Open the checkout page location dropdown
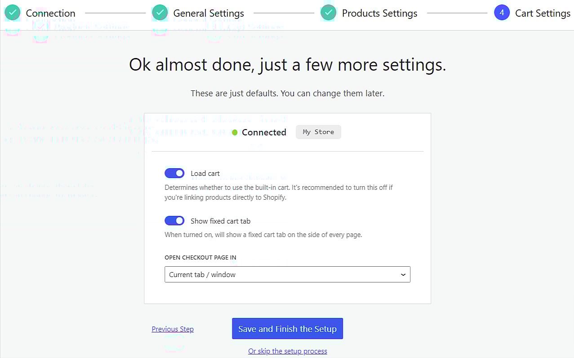 click(287, 274)
